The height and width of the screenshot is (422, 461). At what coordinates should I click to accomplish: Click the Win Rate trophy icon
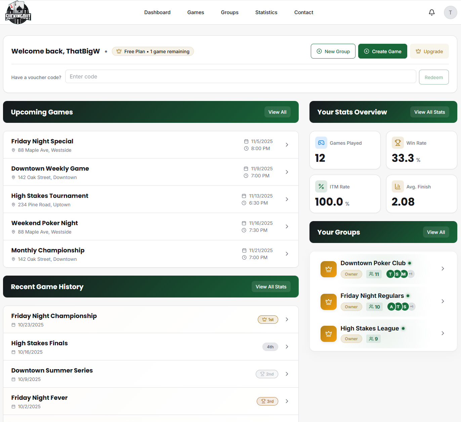click(x=398, y=143)
